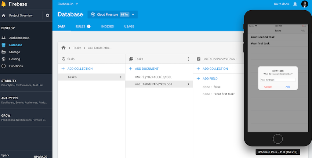Tap Cancel in the New Task dialog
The height and width of the screenshot is (158, 312).
268,87
